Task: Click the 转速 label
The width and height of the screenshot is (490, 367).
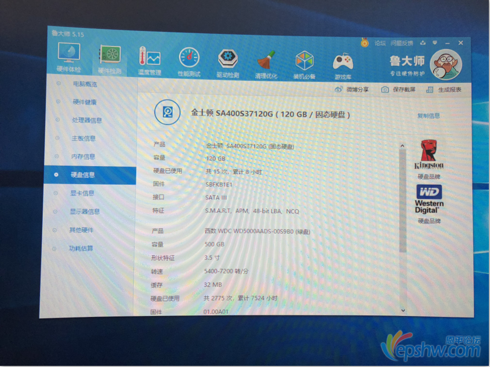Action: (x=157, y=272)
